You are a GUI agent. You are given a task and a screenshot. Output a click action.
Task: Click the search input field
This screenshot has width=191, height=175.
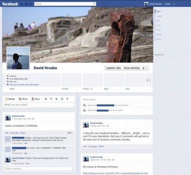pyautogui.click(x=63, y=4)
